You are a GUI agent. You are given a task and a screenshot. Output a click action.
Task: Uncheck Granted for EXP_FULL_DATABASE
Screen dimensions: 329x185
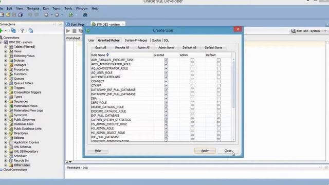point(166,116)
